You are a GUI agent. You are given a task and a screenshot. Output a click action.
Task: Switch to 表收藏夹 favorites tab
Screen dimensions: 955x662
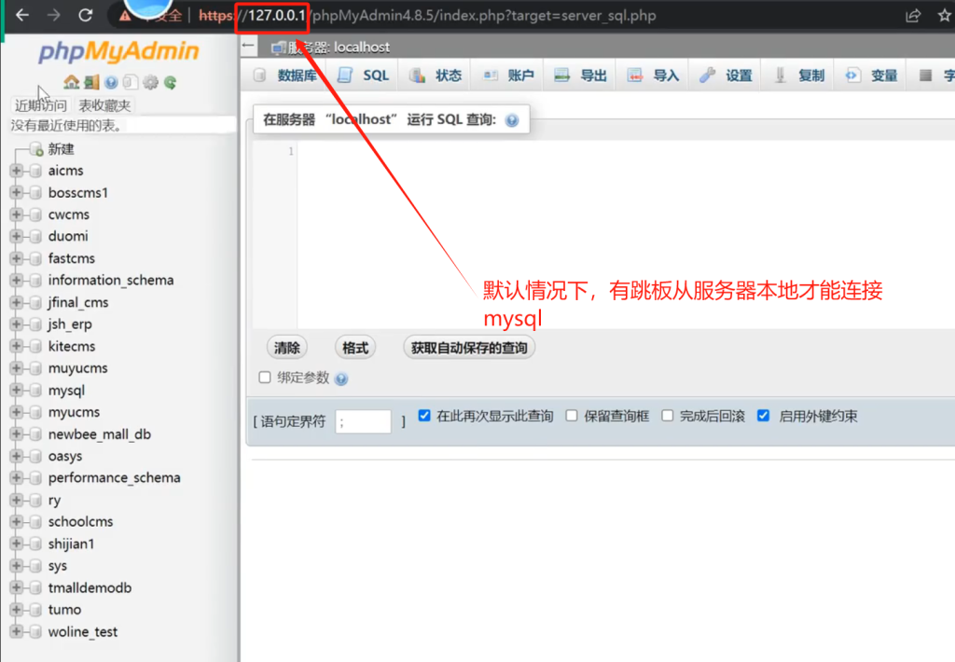point(104,105)
